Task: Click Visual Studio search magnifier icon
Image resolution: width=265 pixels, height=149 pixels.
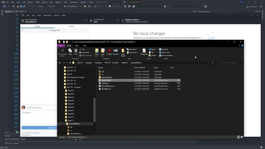Action: (124, 2)
